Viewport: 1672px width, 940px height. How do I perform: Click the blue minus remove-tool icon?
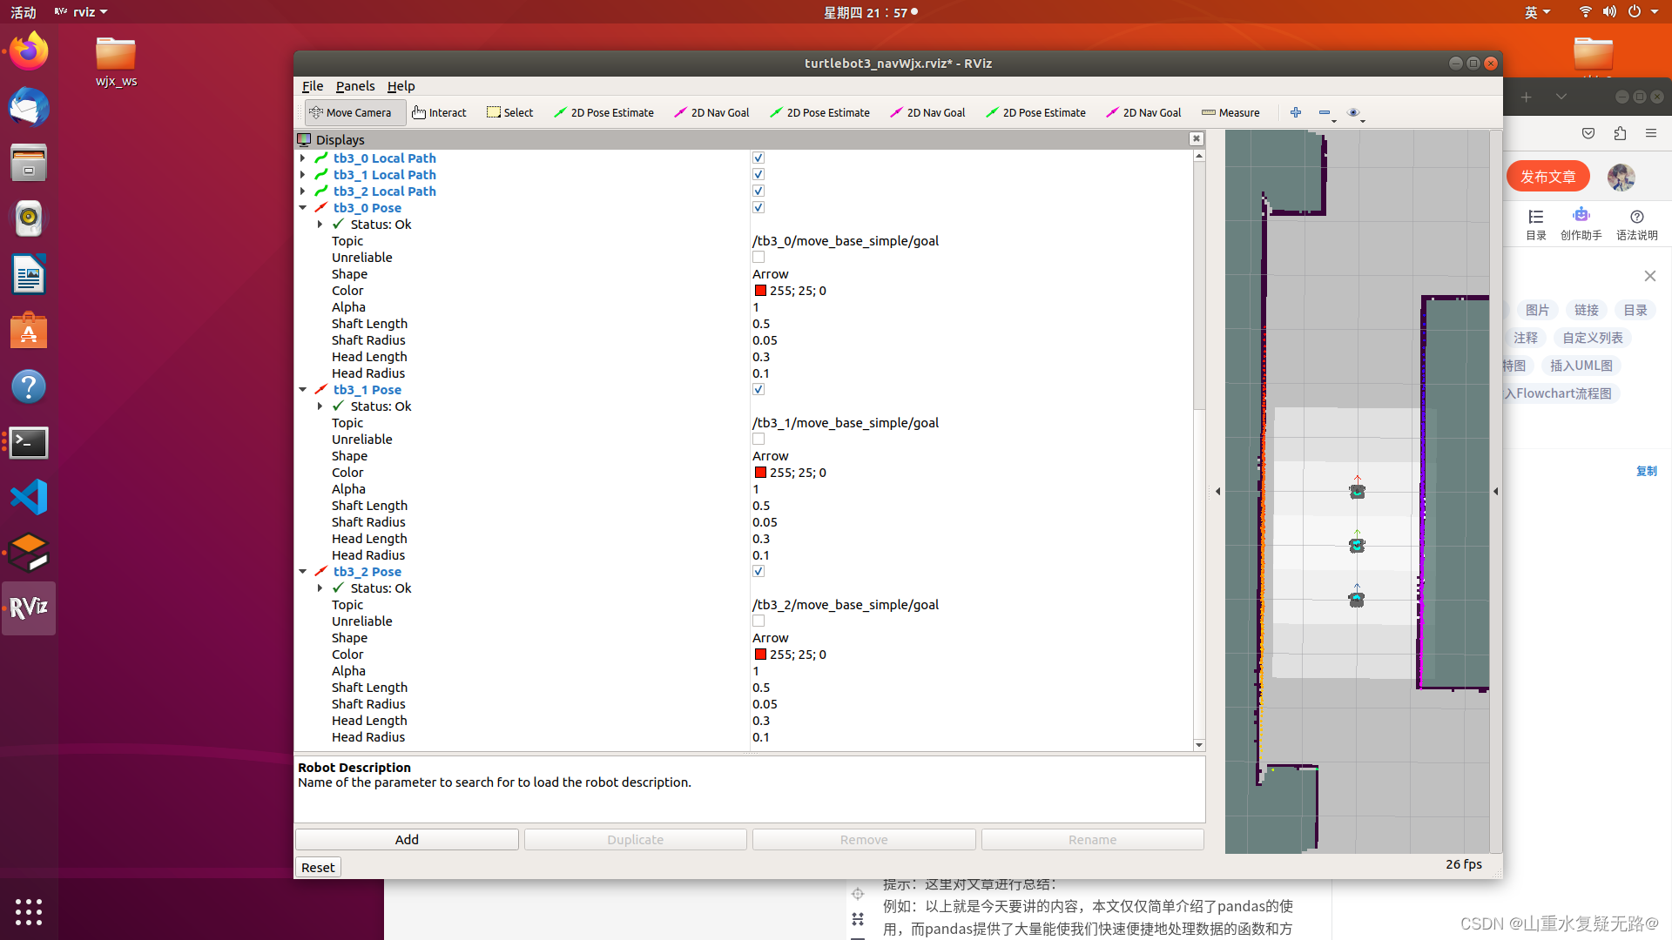[1324, 112]
